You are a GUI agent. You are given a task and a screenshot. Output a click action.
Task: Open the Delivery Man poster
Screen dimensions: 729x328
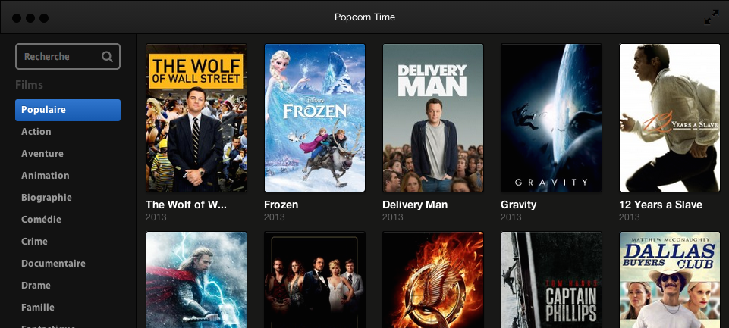(x=433, y=117)
